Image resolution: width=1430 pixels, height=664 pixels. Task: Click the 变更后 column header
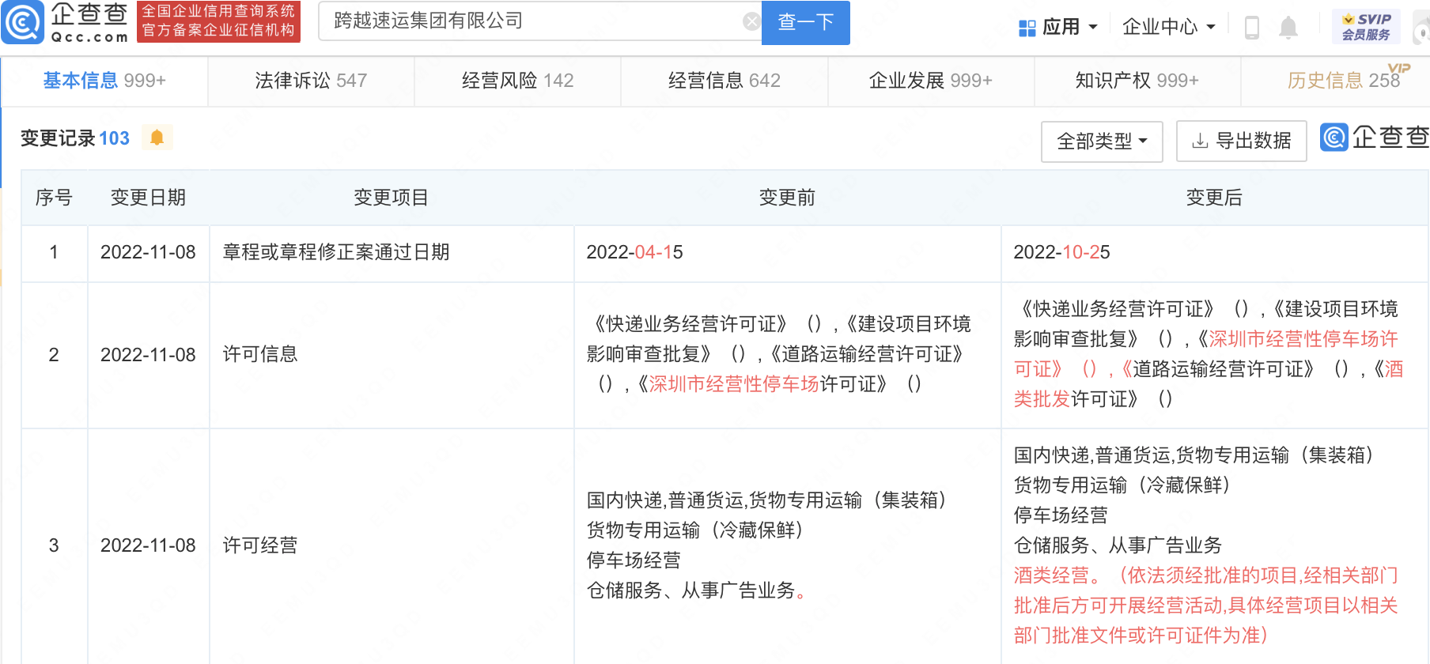1214,198
